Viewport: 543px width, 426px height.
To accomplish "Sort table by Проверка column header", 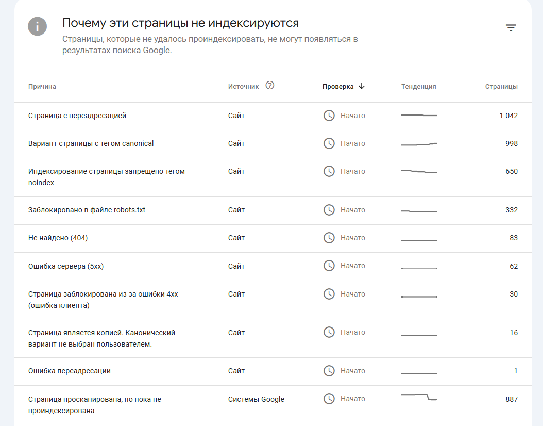I will point(338,87).
